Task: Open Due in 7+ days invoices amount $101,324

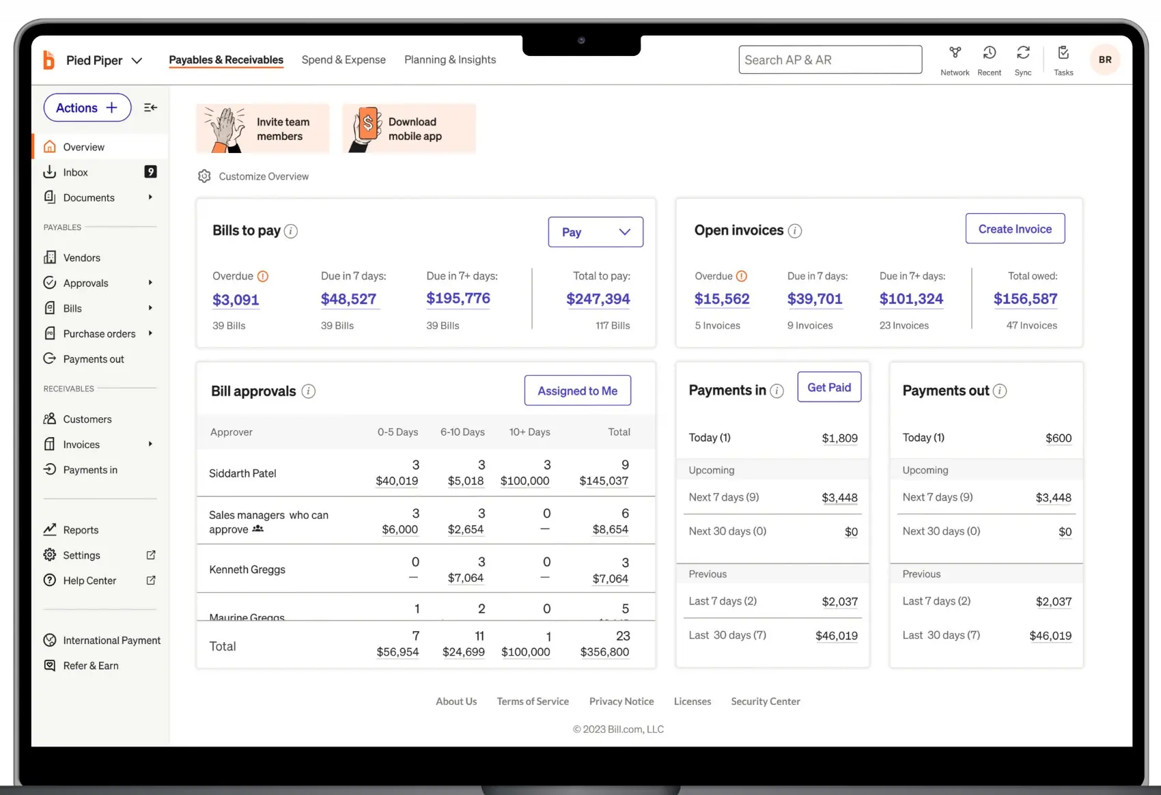Action: 911,299
